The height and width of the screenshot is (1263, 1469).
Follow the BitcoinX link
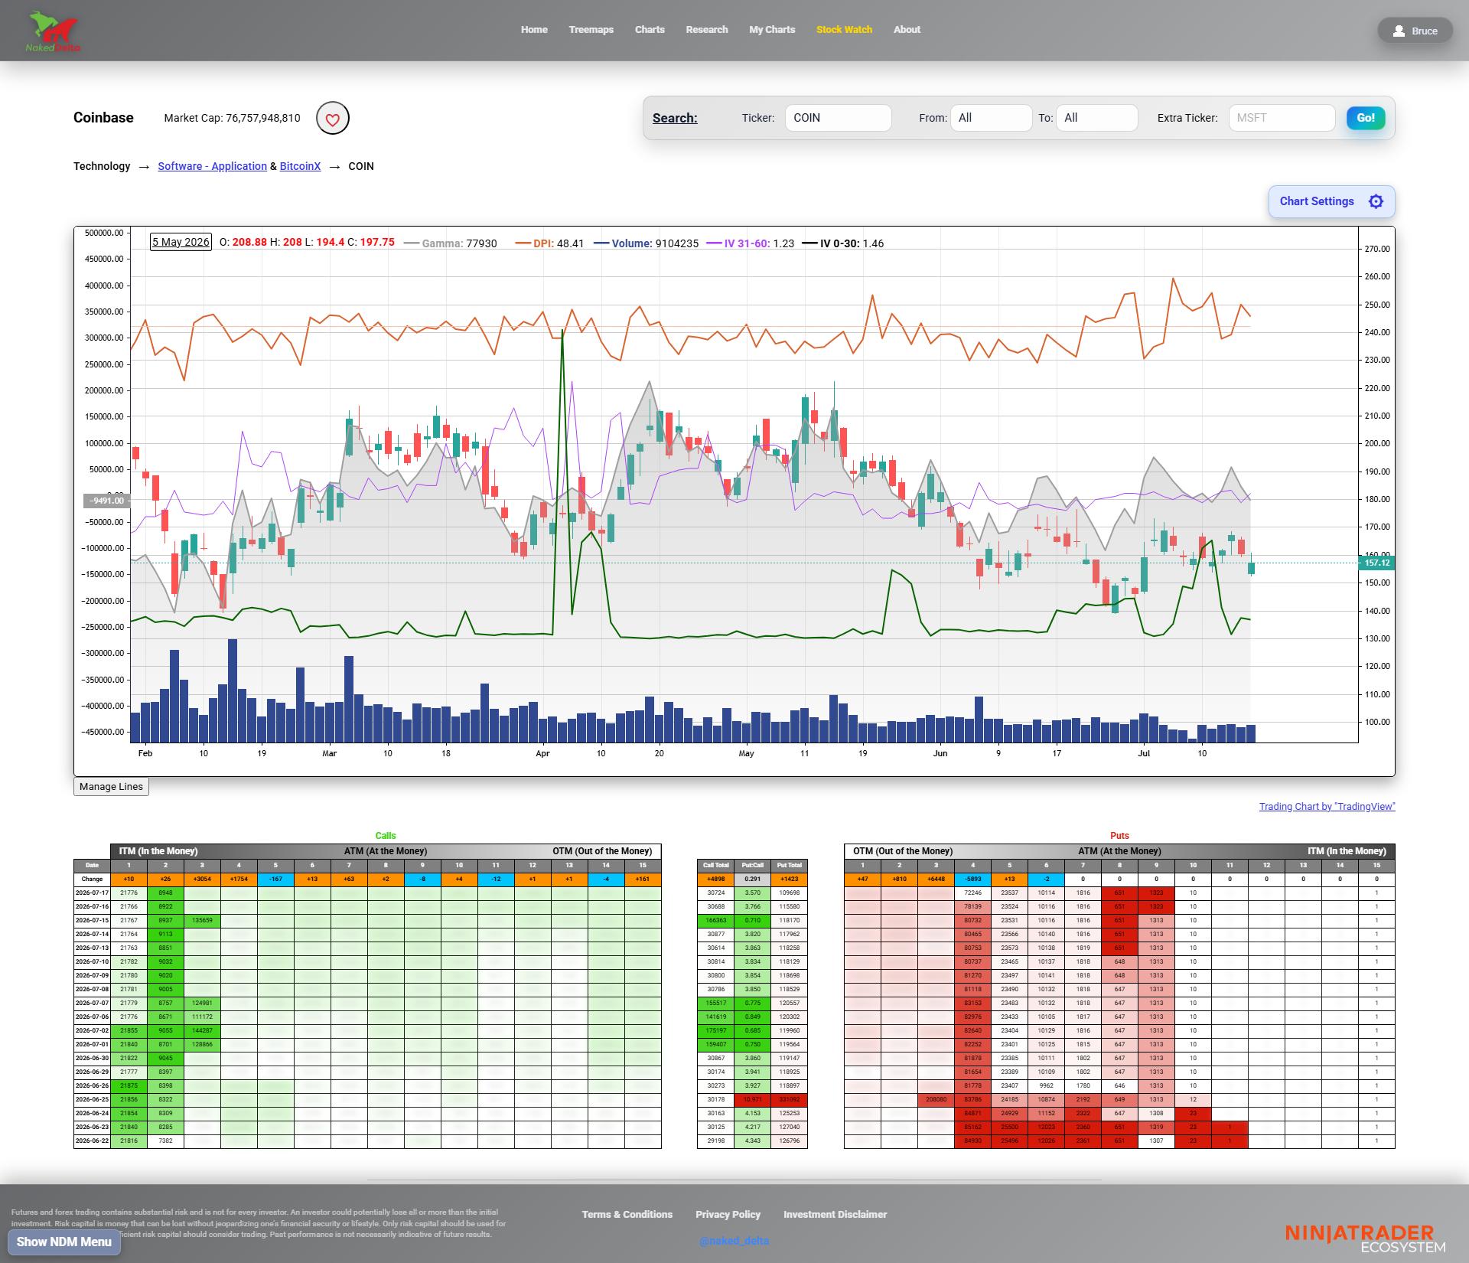(x=300, y=166)
